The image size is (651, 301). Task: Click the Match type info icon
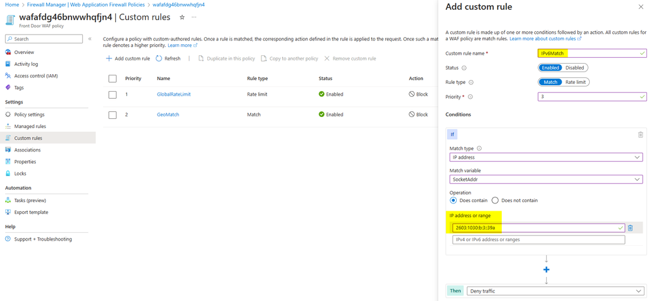click(479, 148)
